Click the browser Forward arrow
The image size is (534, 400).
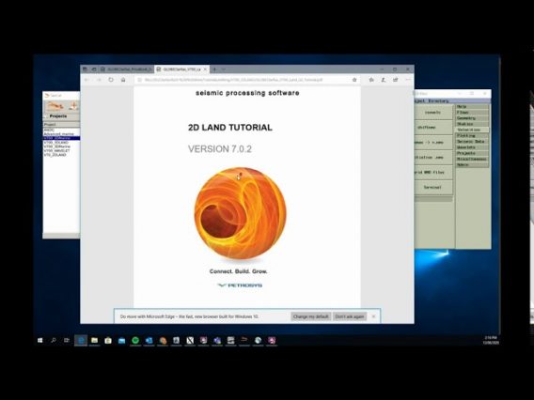99,80
